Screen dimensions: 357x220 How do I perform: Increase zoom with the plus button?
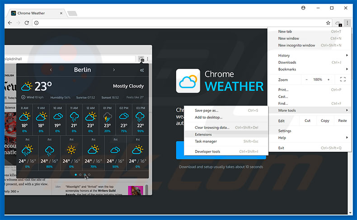(329, 80)
